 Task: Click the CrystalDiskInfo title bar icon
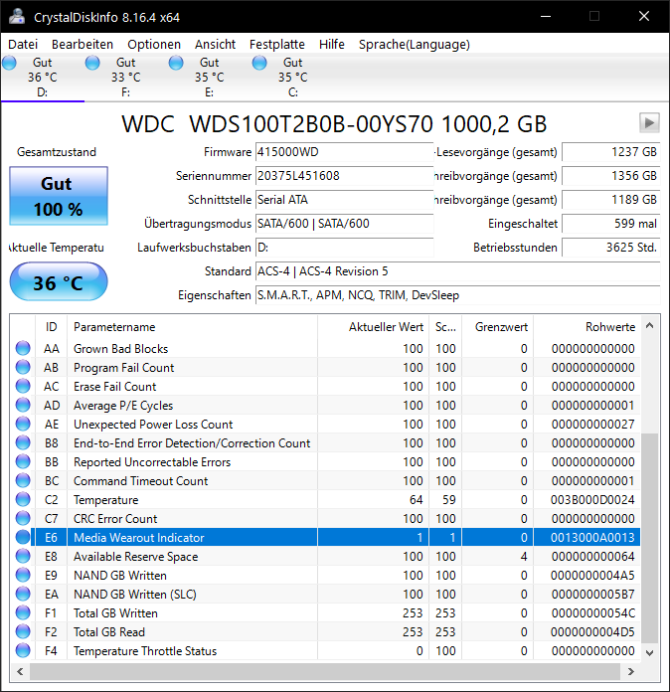pyautogui.click(x=17, y=16)
